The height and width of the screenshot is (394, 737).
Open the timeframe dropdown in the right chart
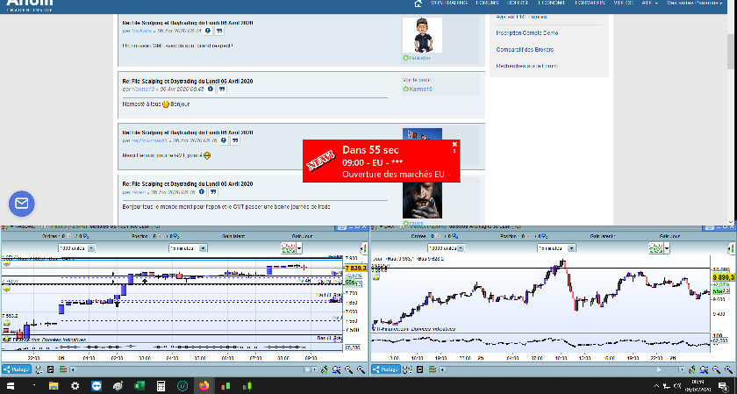pyautogui.click(x=556, y=248)
